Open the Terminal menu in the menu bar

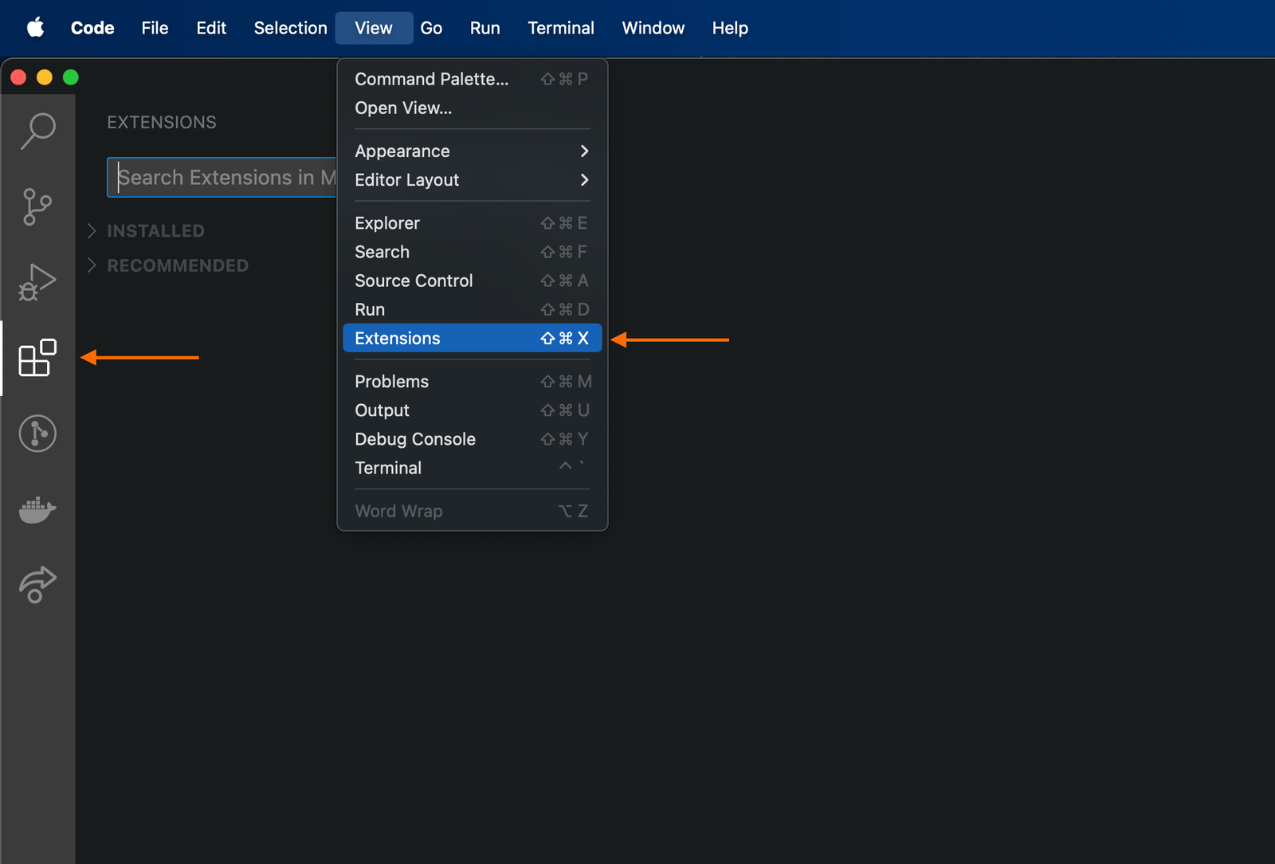pos(561,28)
